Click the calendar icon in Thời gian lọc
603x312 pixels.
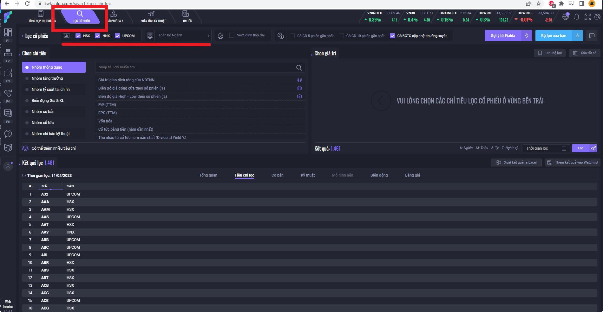(x=564, y=148)
